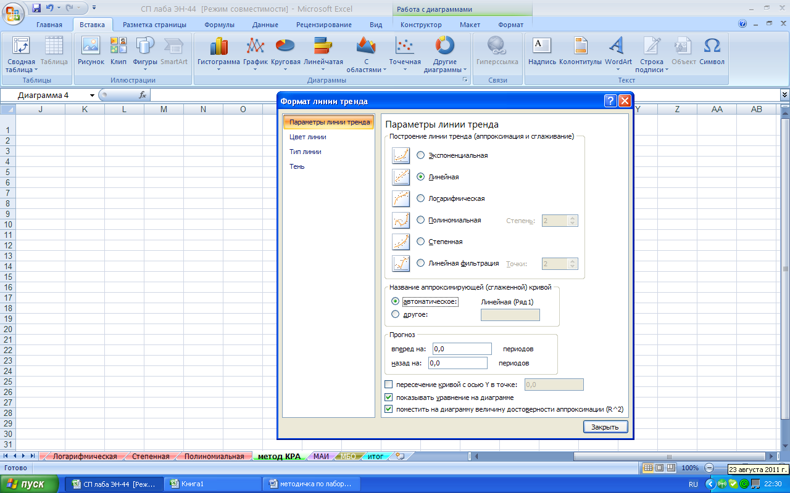Image resolution: width=790 pixels, height=493 pixels.
Task: Open the Undo history dropdown arrow
Action: pyautogui.click(x=59, y=9)
